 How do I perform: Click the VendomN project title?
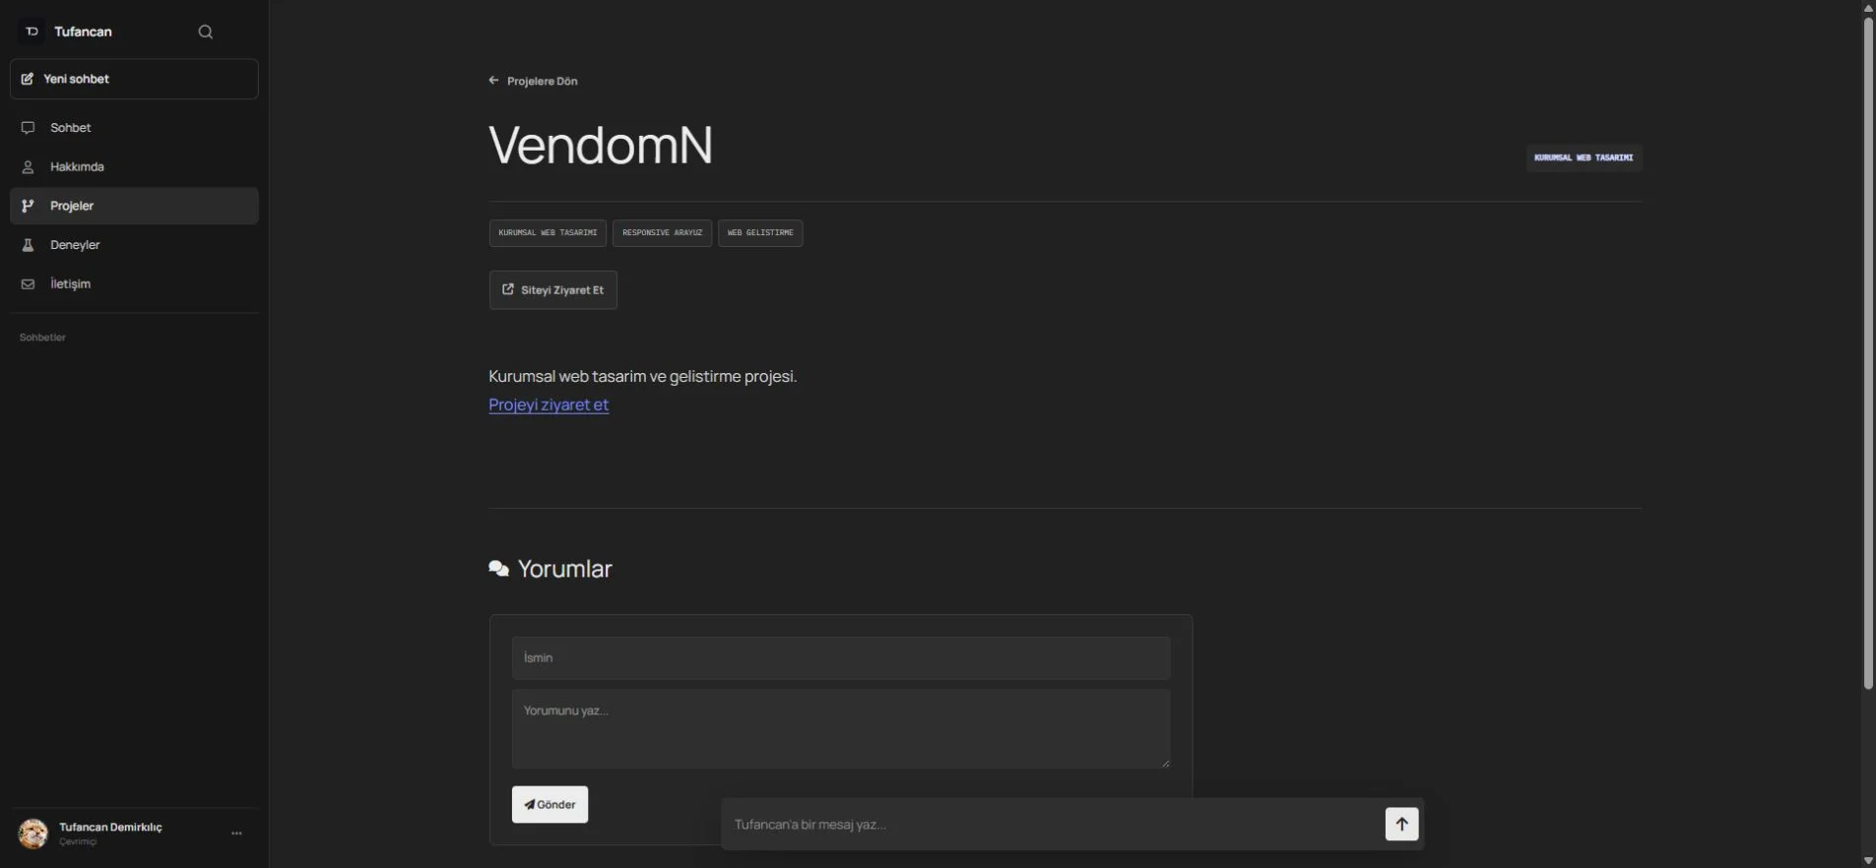601,146
